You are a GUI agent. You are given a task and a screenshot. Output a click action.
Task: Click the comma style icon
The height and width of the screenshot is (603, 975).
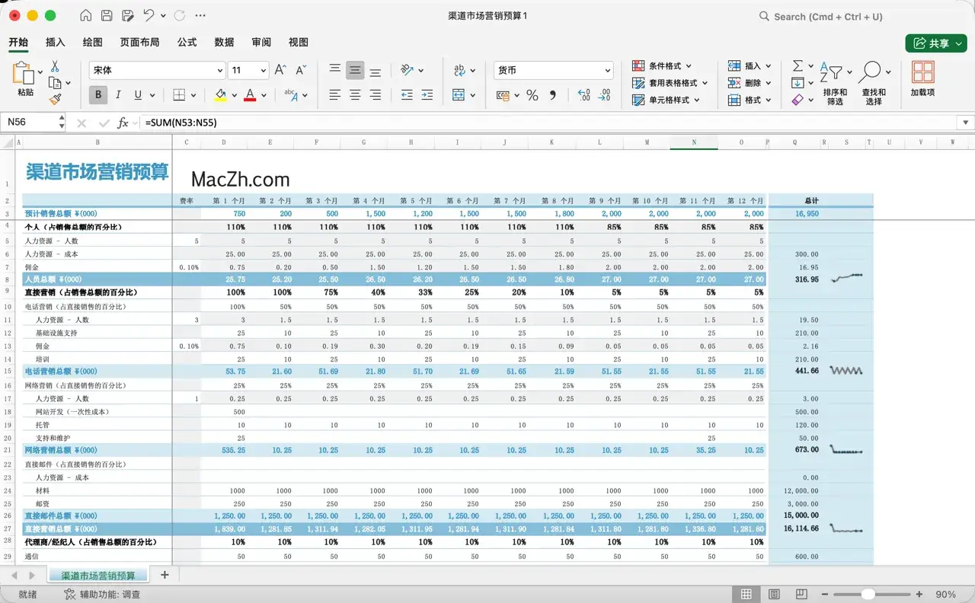[x=554, y=94]
